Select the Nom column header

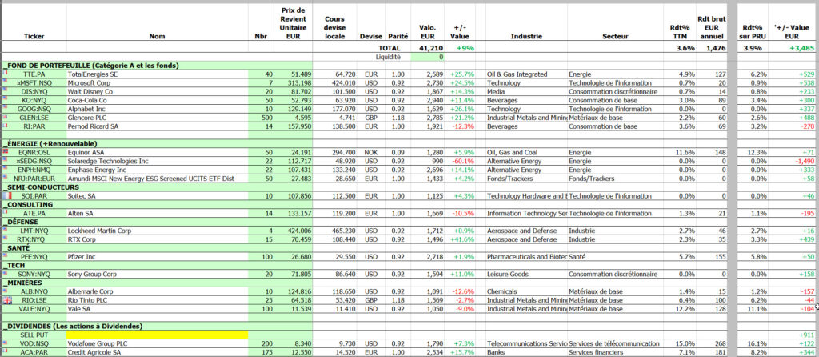(158, 37)
